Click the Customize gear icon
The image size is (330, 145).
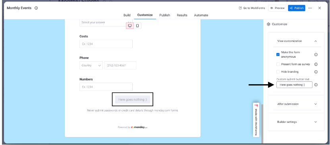[268, 24]
